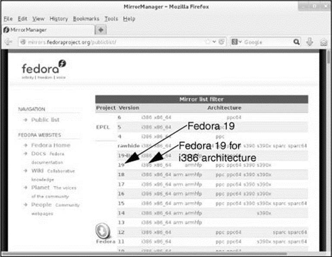Viewport: 332px width, 257px height.
Task: Open the search engine selector dropdown
Action: (x=237, y=42)
